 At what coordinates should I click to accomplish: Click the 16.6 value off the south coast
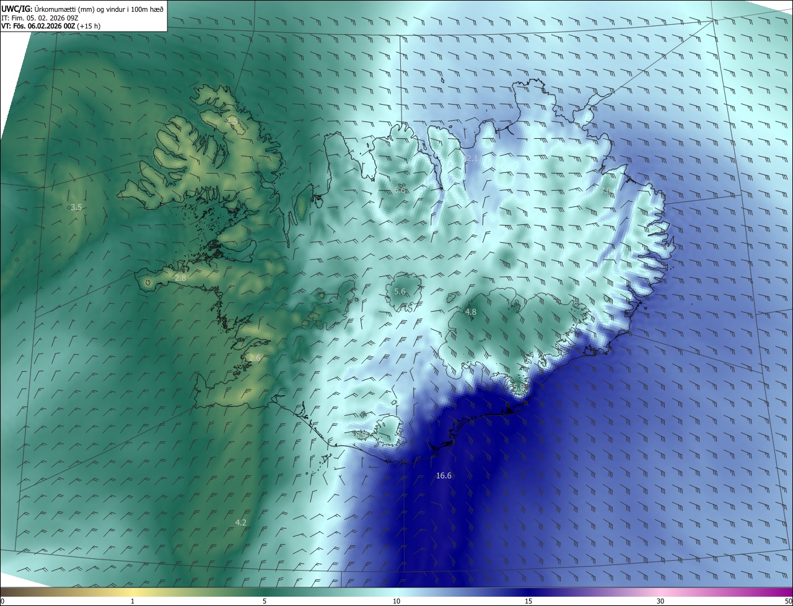444,476
